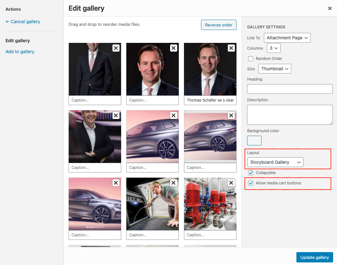Image resolution: width=337 pixels, height=265 pixels.
Task: Open the Columns dropdown
Action: tap(274, 48)
